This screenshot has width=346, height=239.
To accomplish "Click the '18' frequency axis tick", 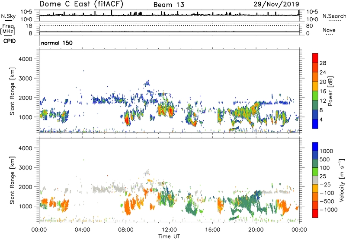I will 29,26.
